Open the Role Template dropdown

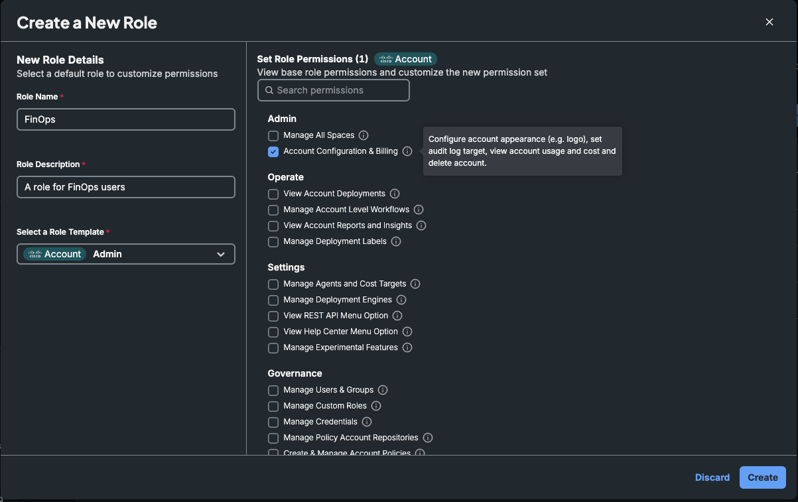click(126, 254)
